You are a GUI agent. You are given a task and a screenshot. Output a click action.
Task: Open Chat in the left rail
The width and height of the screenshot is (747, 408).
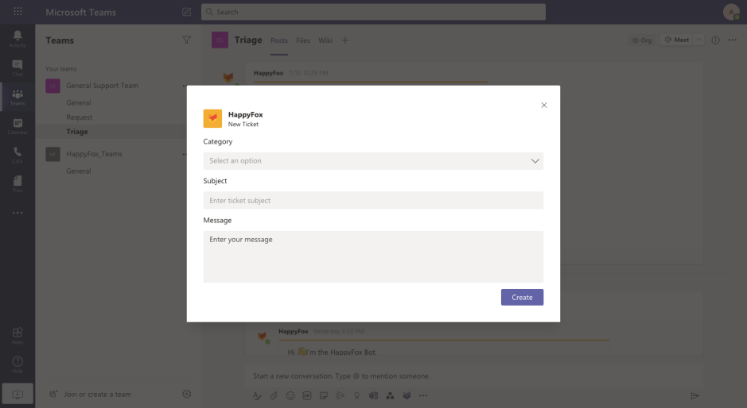click(18, 68)
